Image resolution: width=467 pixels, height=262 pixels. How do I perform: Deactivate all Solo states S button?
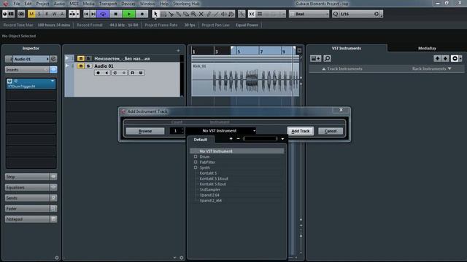pos(39,14)
